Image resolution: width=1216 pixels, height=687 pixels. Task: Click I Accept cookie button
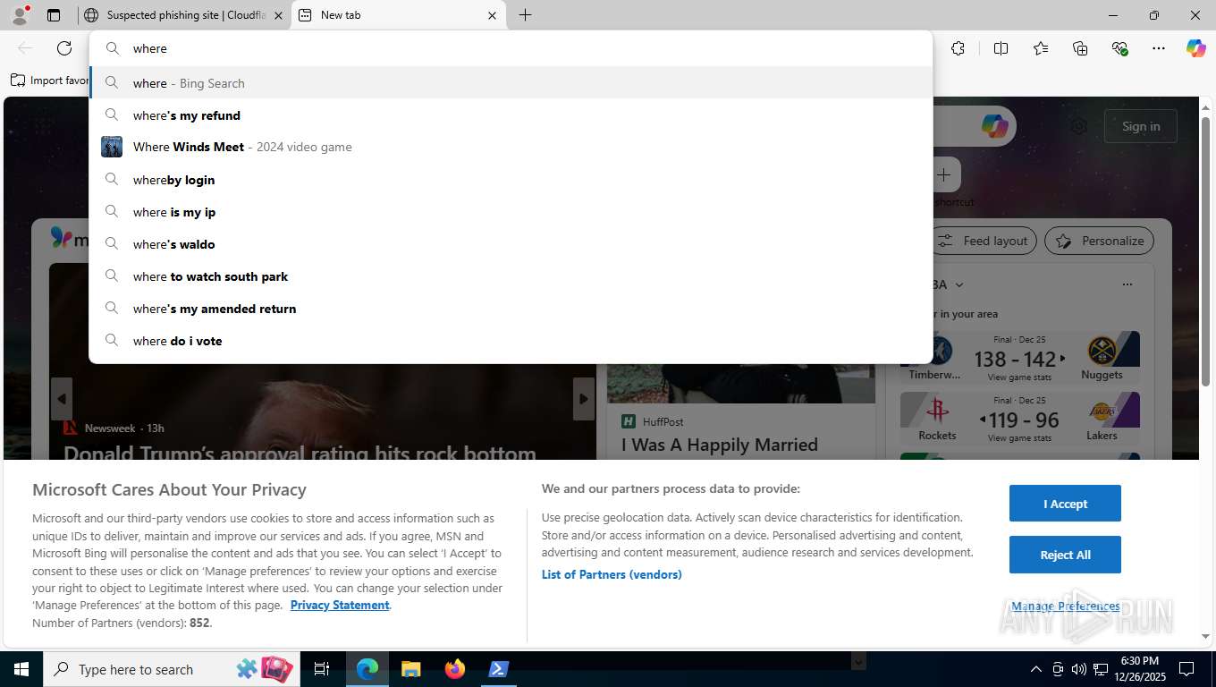click(1065, 504)
